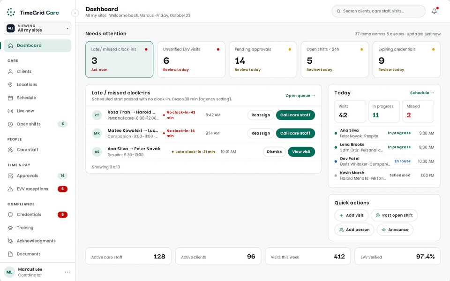This screenshot has width=450, height=281.
Task: Click the Live now broadcast icon
Action: coord(10,111)
